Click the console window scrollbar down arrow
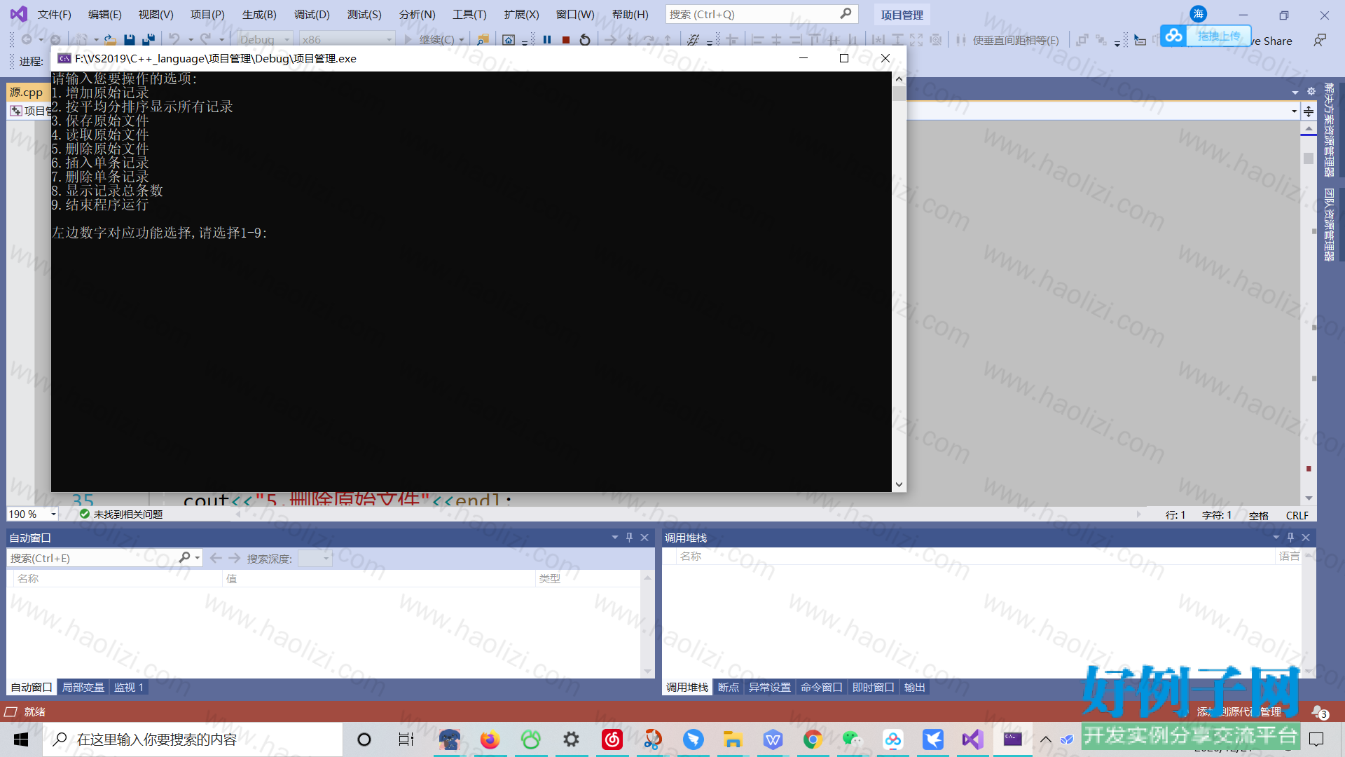Screen dimensions: 1345x757 click(899, 484)
